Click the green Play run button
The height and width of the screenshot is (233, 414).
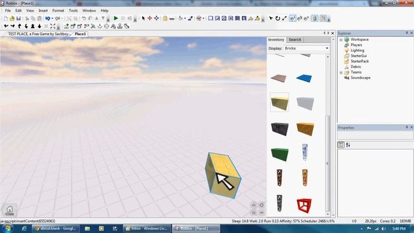click(x=116, y=19)
